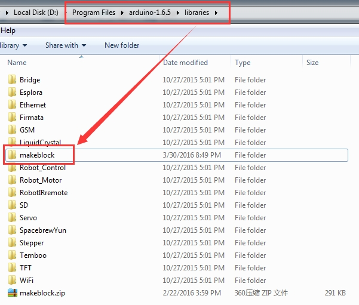
Task: Expand arrow after Local Disk (D:)
Action: pyautogui.click(x=66, y=13)
